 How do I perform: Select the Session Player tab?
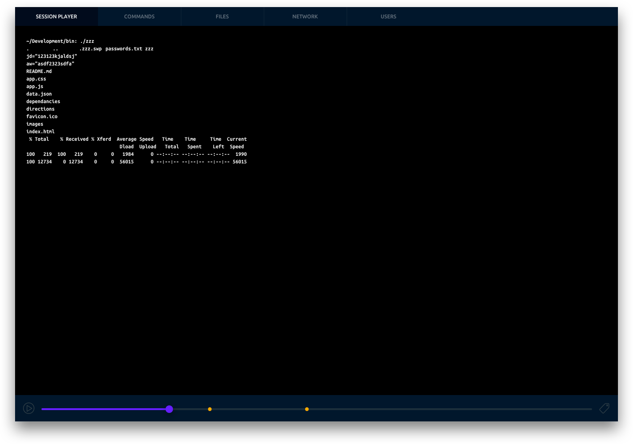[57, 16]
